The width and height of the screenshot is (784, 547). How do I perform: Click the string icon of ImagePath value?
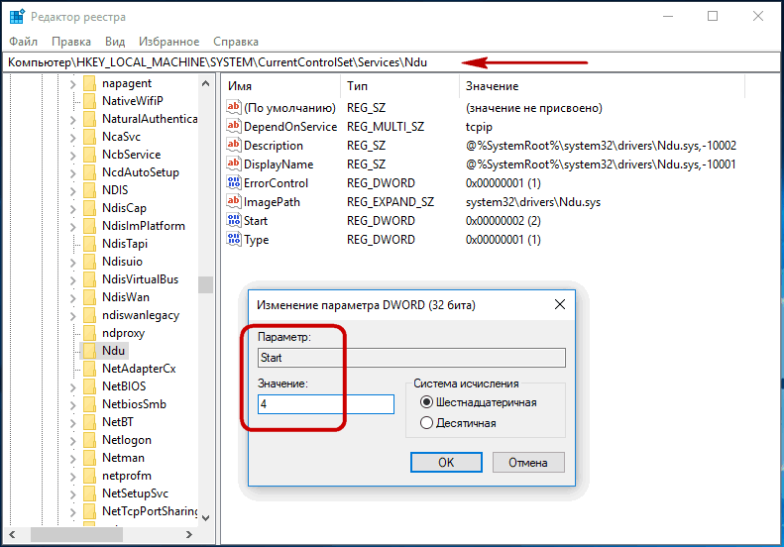coord(234,201)
